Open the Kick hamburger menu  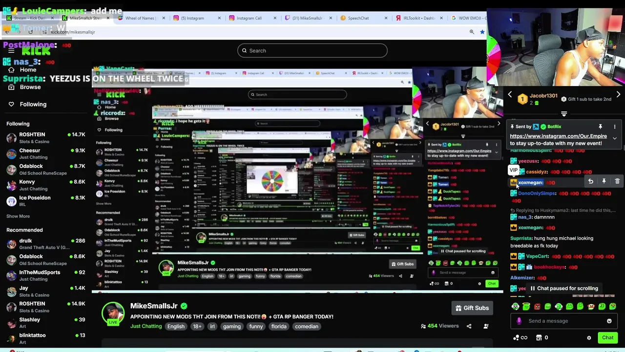click(x=11, y=50)
